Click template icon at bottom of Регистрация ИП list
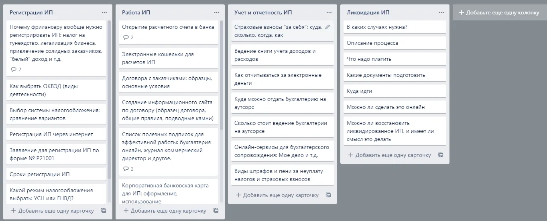This screenshot has height=221, width=547. [x=104, y=211]
